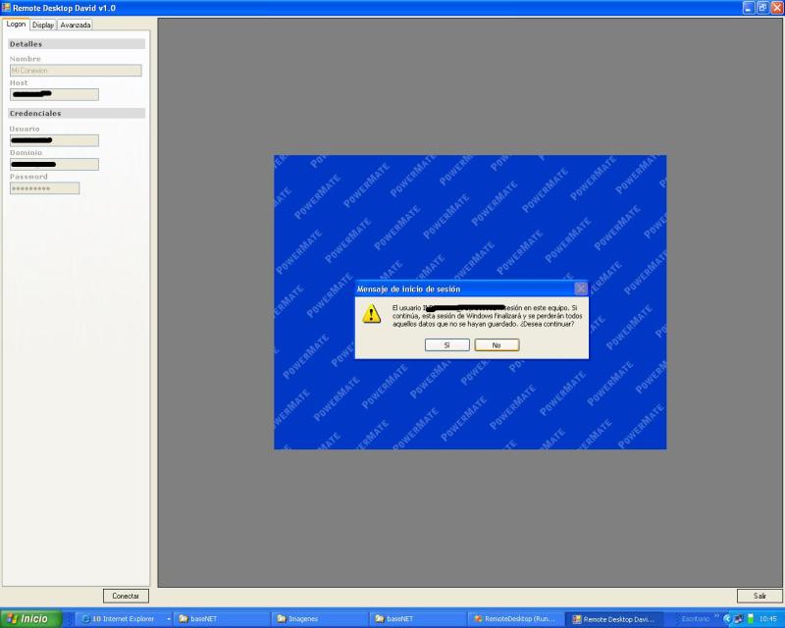Click the Password input field
The width and height of the screenshot is (785, 628).
(x=44, y=188)
